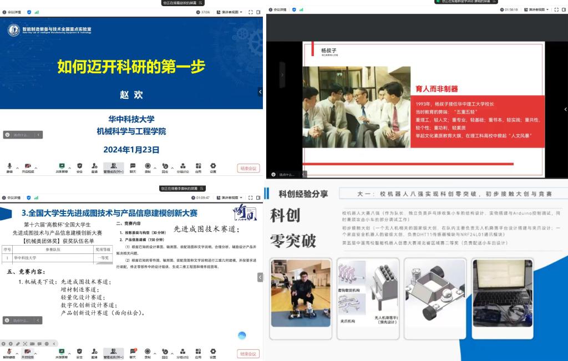
Task: Click the 说点什么 chat input on 赵欢 title slide
Action: click(x=22, y=135)
